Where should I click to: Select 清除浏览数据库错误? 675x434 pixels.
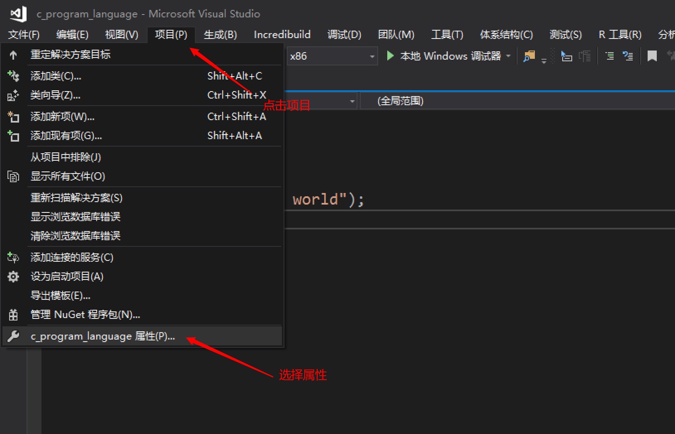tap(142, 236)
